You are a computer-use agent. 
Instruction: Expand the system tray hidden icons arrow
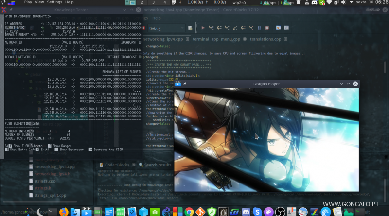pos(351,2)
